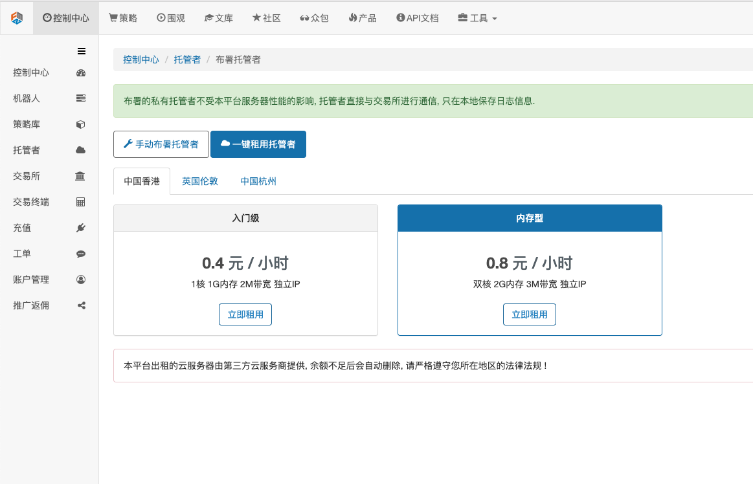Screen dimensions: 753x484
Task: Click the 交易终端 calculator icon
Action: (x=81, y=202)
